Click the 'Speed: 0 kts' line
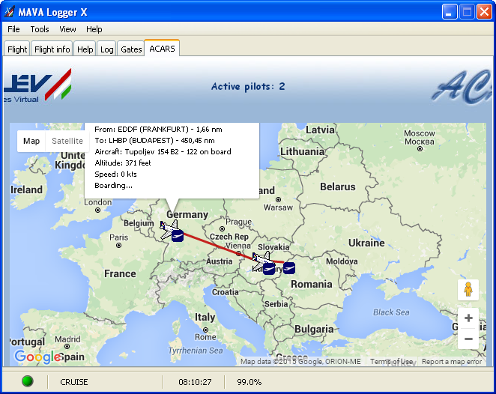This screenshot has width=496, height=394. [115, 175]
